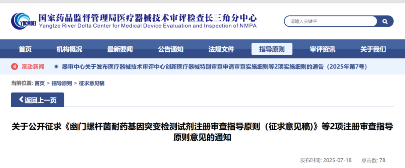
Task: Open the 首页 navigation tab
Action: pos(25,49)
